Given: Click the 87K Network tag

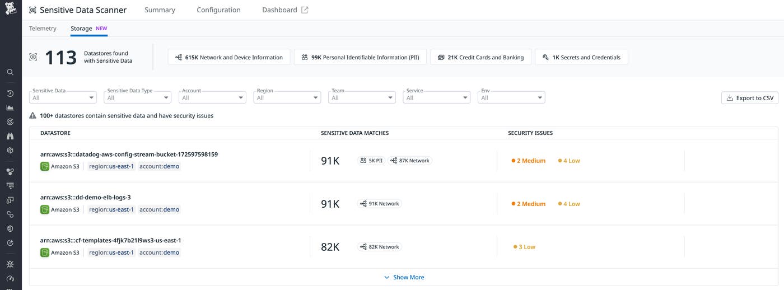Looking at the screenshot, I should point(410,161).
